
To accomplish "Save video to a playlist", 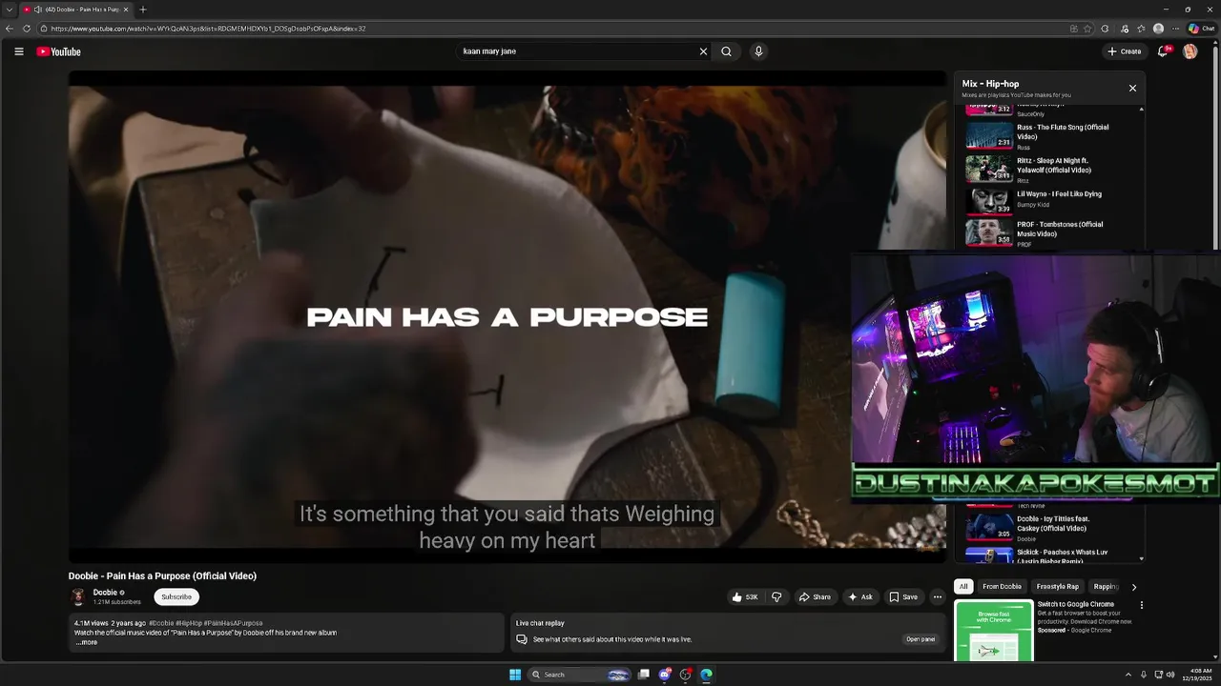I will 903,597.
